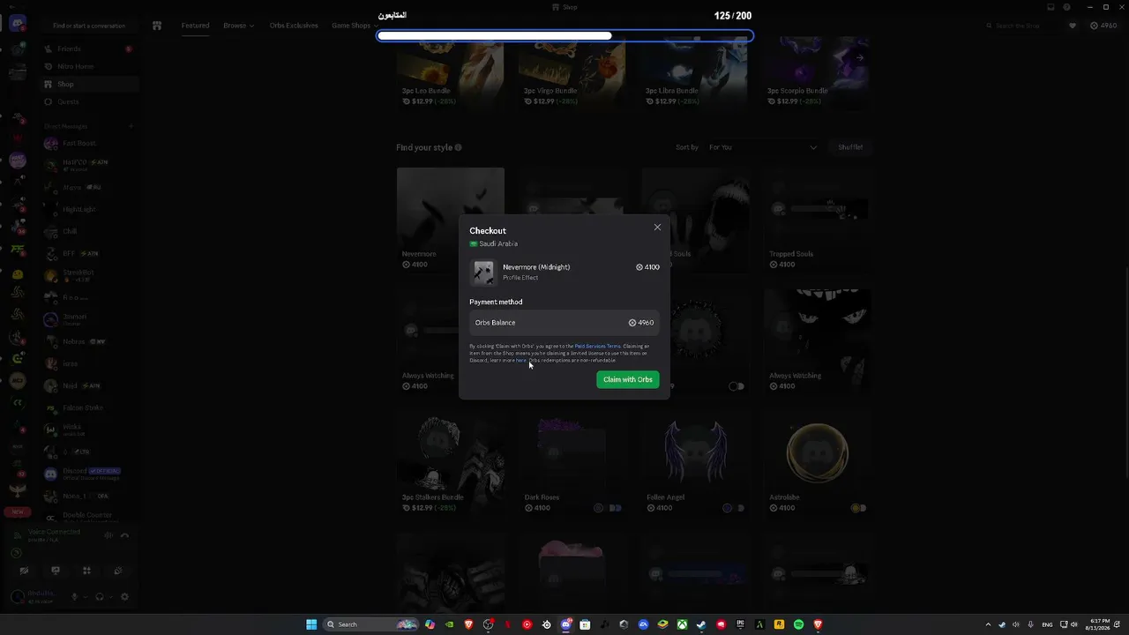Search the shop field
The width and height of the screenshot is (1129, 635).
point(1023,26)
